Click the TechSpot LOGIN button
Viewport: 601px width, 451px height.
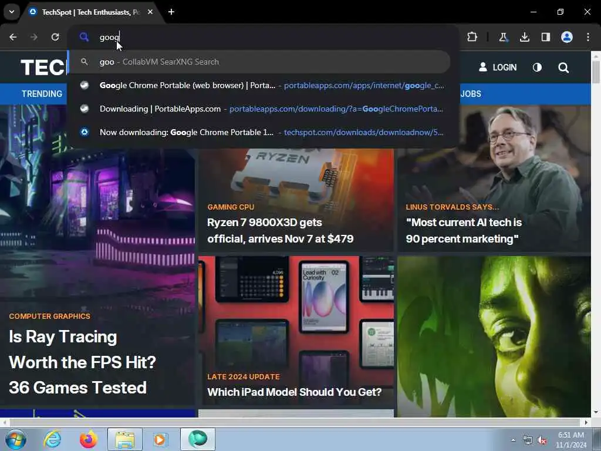[x=498, y=68]
